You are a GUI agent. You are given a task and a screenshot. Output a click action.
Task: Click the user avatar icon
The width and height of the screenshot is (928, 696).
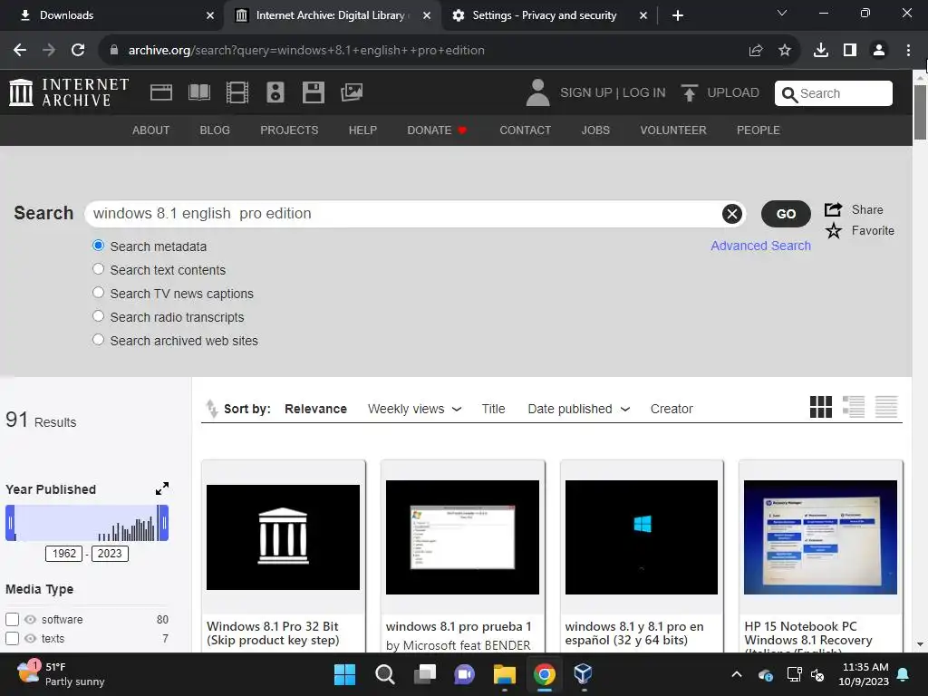click(x=537, y=92)
